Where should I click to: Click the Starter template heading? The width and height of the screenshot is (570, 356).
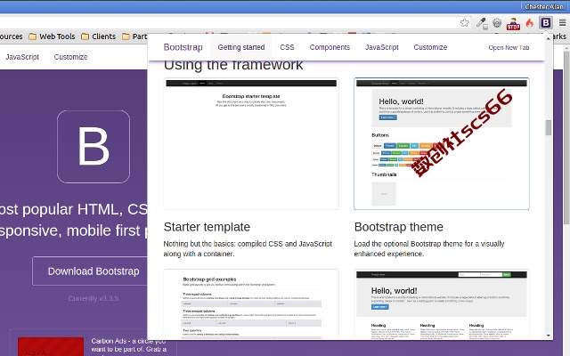207,227
